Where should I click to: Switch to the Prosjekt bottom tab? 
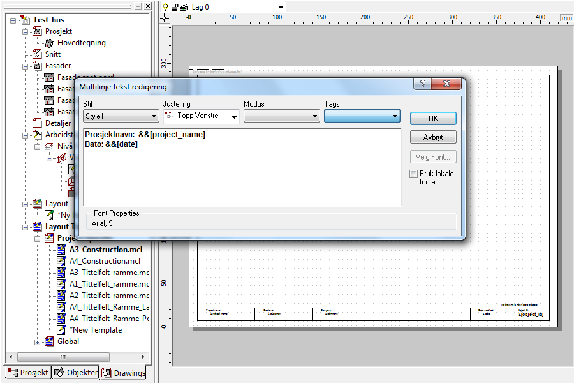[28, 372]
